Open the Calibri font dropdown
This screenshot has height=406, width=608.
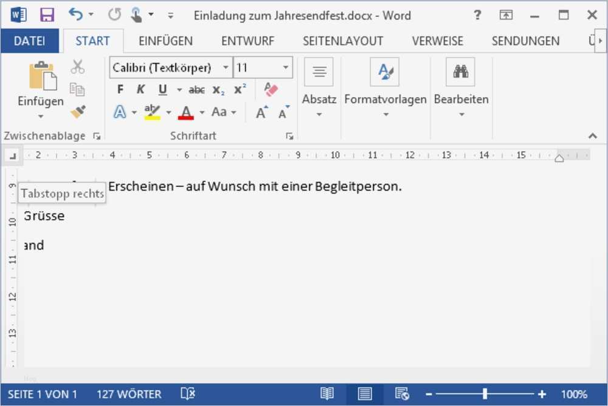point(226,67)
